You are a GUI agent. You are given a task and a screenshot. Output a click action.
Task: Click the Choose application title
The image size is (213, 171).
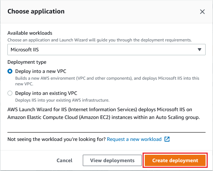pyautogui.click(x=36, y=11)
